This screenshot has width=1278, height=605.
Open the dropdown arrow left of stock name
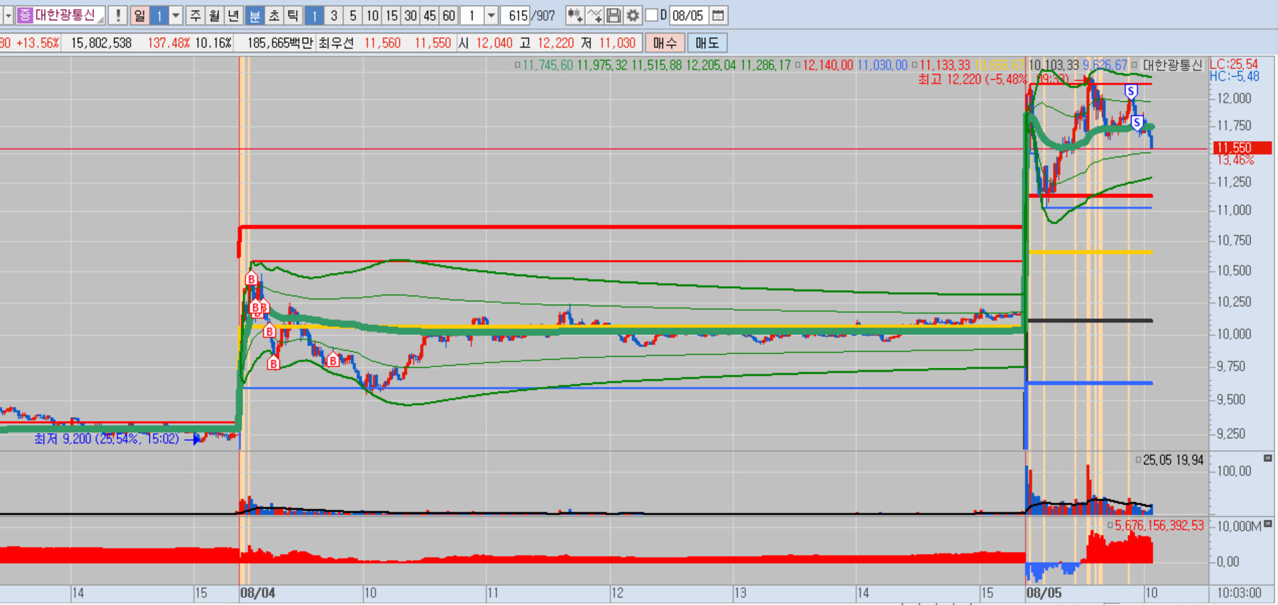point(8,15)
